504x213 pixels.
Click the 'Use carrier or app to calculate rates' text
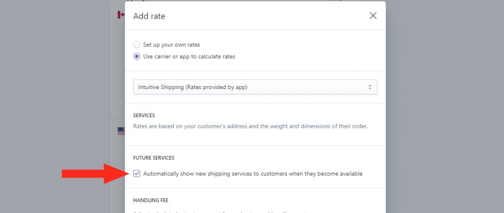pos(189,57)
